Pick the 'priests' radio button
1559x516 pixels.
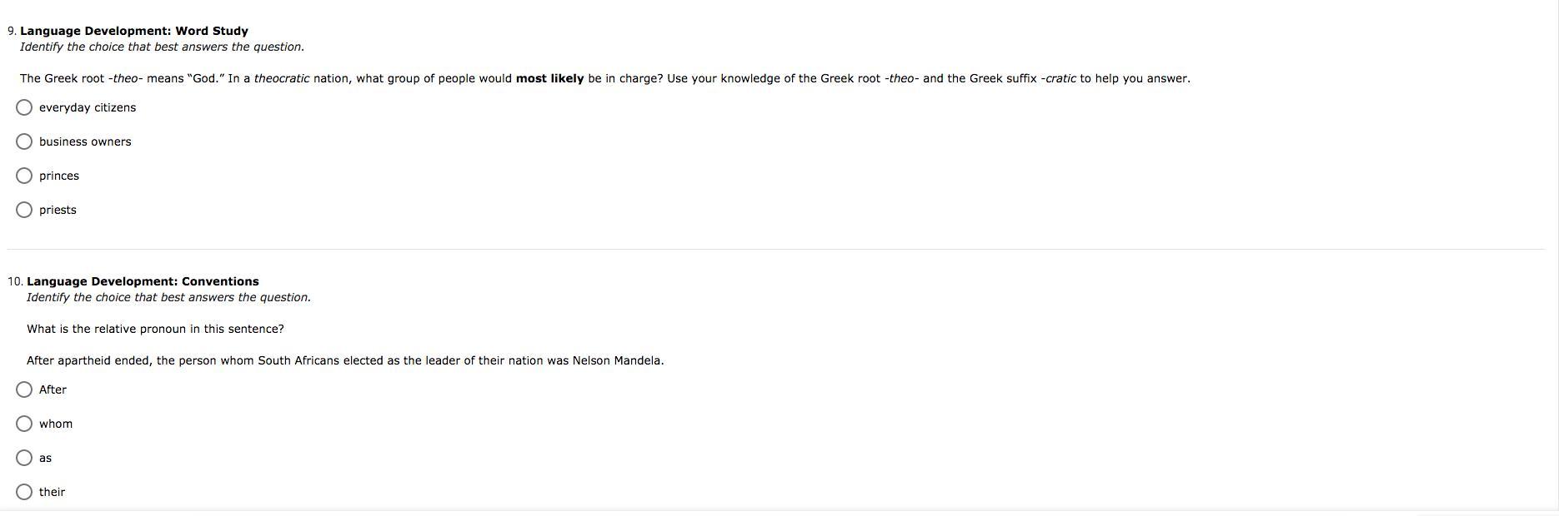[24, 210]
